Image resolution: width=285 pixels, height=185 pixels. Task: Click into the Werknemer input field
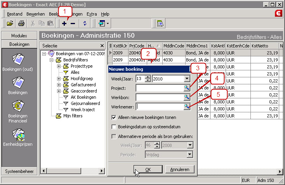coord(160,106)
